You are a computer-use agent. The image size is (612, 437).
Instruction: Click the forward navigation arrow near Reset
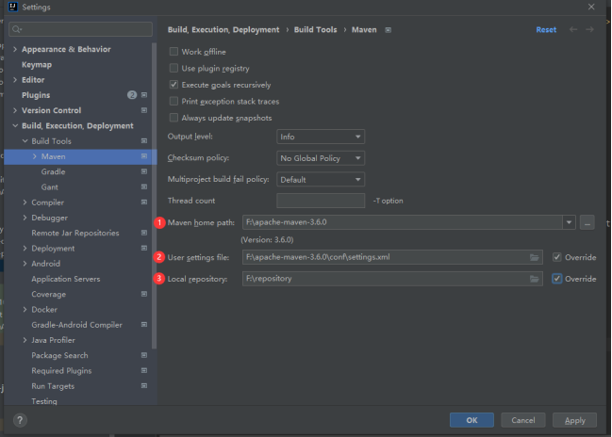[x=590, y=30]
